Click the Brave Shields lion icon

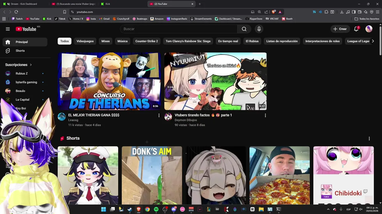273,12
